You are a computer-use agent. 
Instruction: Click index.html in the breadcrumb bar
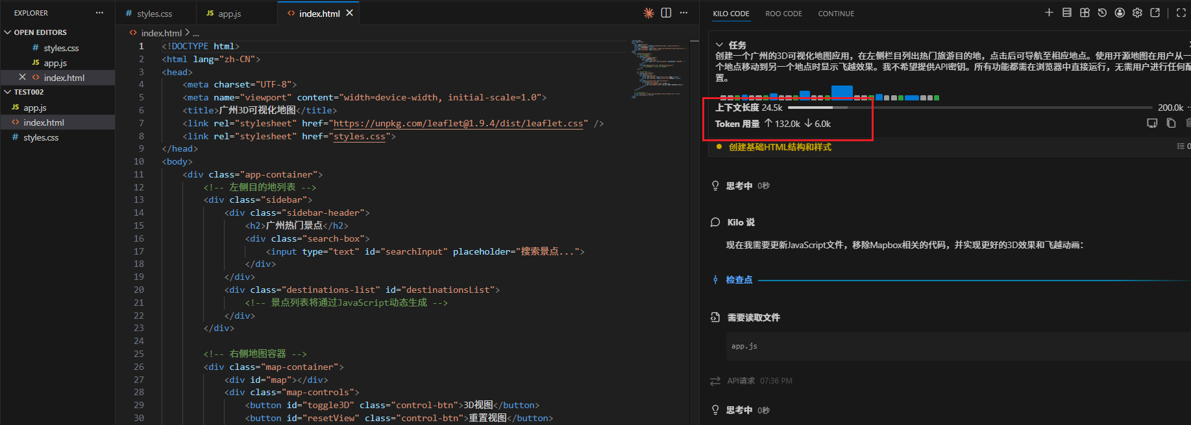(161, 33)
